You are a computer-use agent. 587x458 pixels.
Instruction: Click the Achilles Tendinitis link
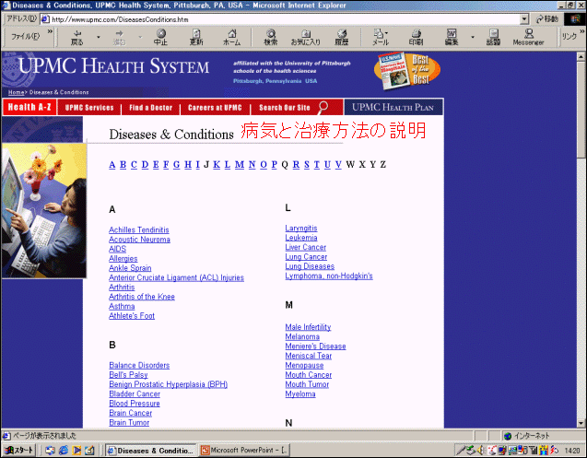pyautogui.click(x=138, y=229)
